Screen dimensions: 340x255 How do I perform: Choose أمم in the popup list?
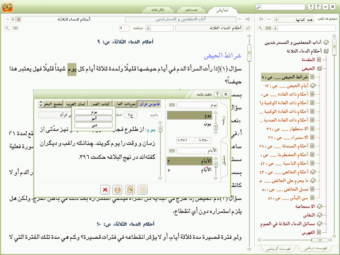(94, 118)
